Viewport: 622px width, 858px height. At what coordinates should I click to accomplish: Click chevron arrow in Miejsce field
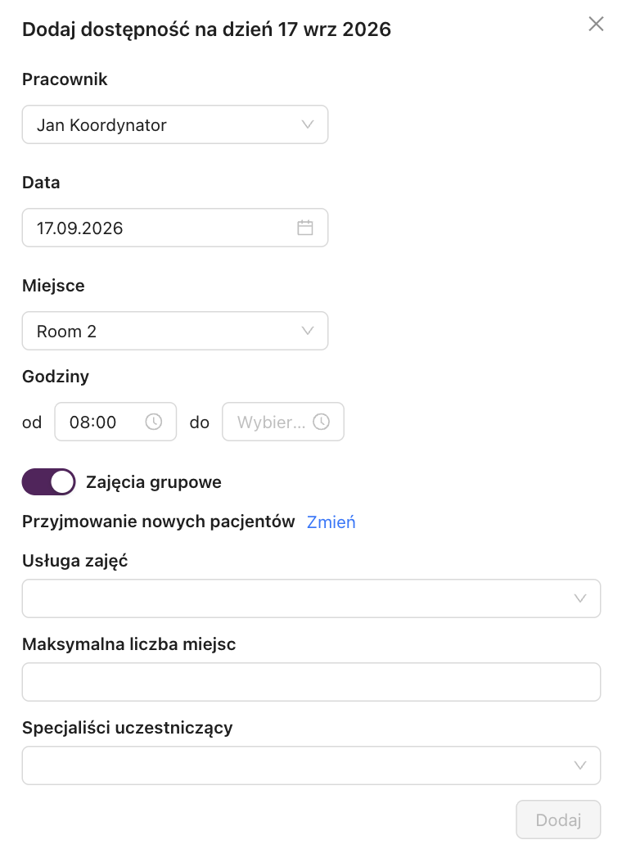point(308,331)
